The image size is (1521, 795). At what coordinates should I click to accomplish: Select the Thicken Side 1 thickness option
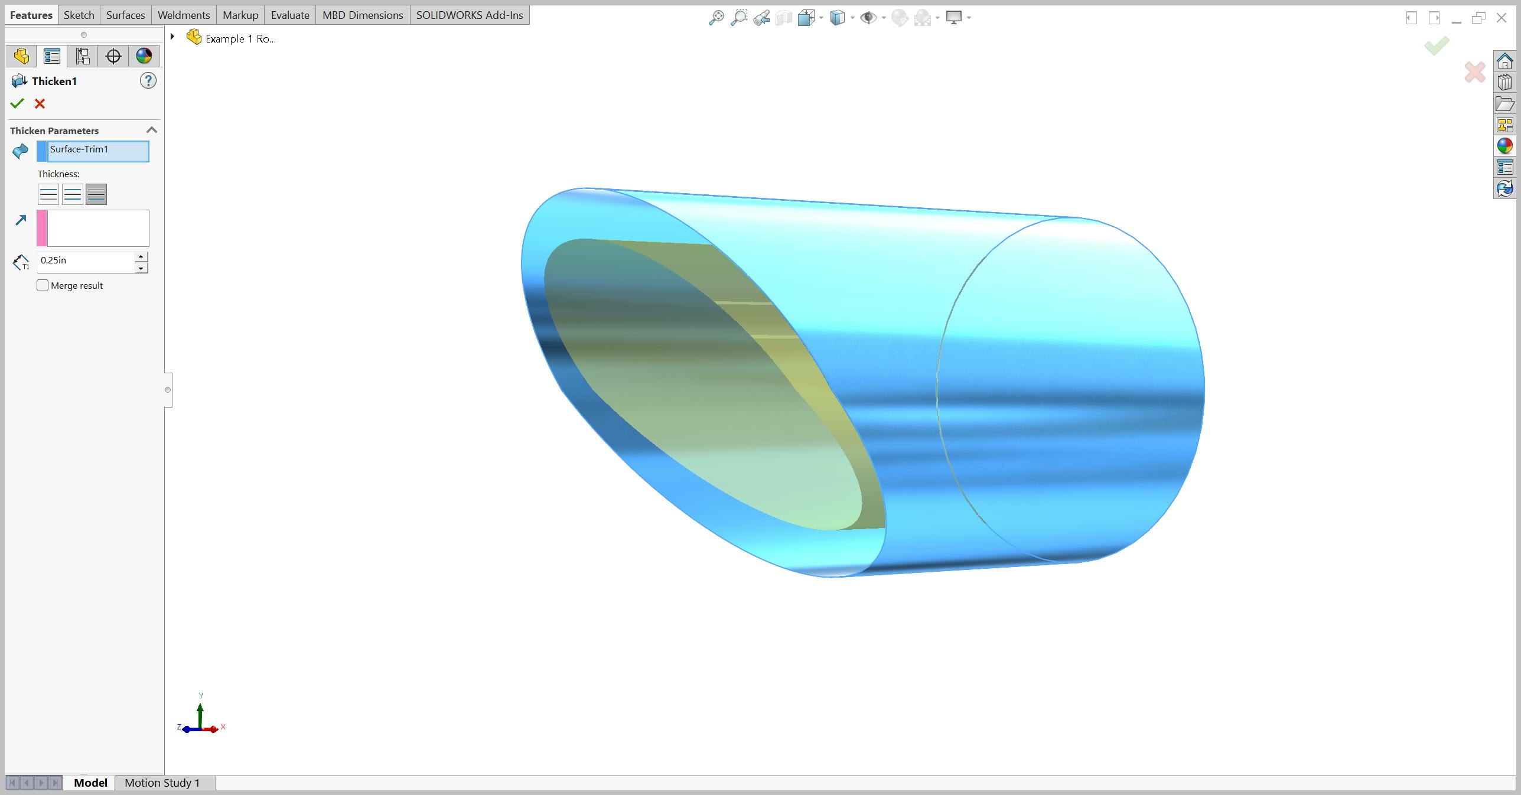pyautogui.click(x=48, y=194)
